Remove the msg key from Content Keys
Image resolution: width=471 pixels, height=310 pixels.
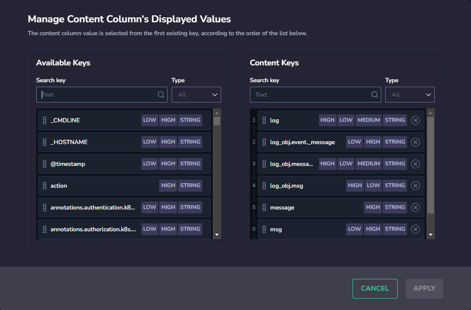tap(415, 229)
